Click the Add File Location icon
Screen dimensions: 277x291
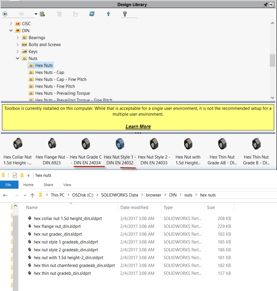(59, 14)
